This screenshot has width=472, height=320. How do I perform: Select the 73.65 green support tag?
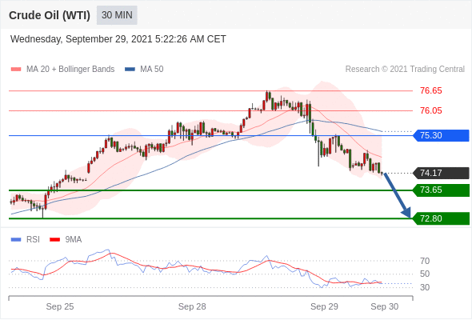click(x=441, y=190)
